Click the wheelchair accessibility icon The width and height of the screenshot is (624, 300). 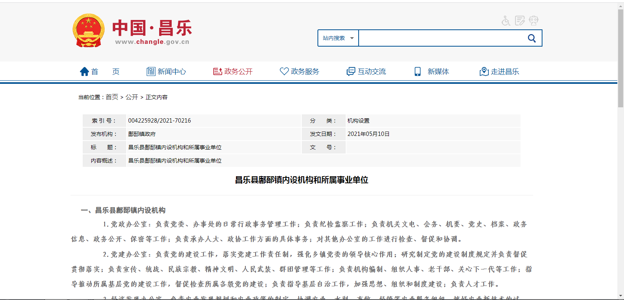point(506,21)
